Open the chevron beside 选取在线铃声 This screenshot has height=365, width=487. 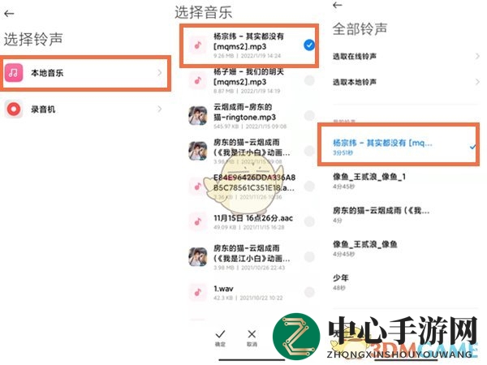pyautogui.click(x=477, y=56)
